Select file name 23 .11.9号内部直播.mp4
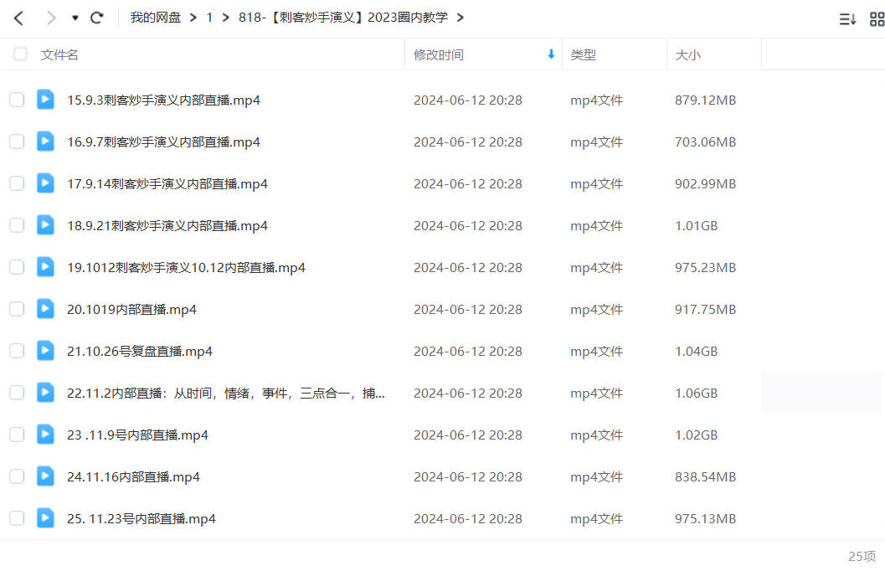Viewport: 885px width, 571px height. coord(137,435)
